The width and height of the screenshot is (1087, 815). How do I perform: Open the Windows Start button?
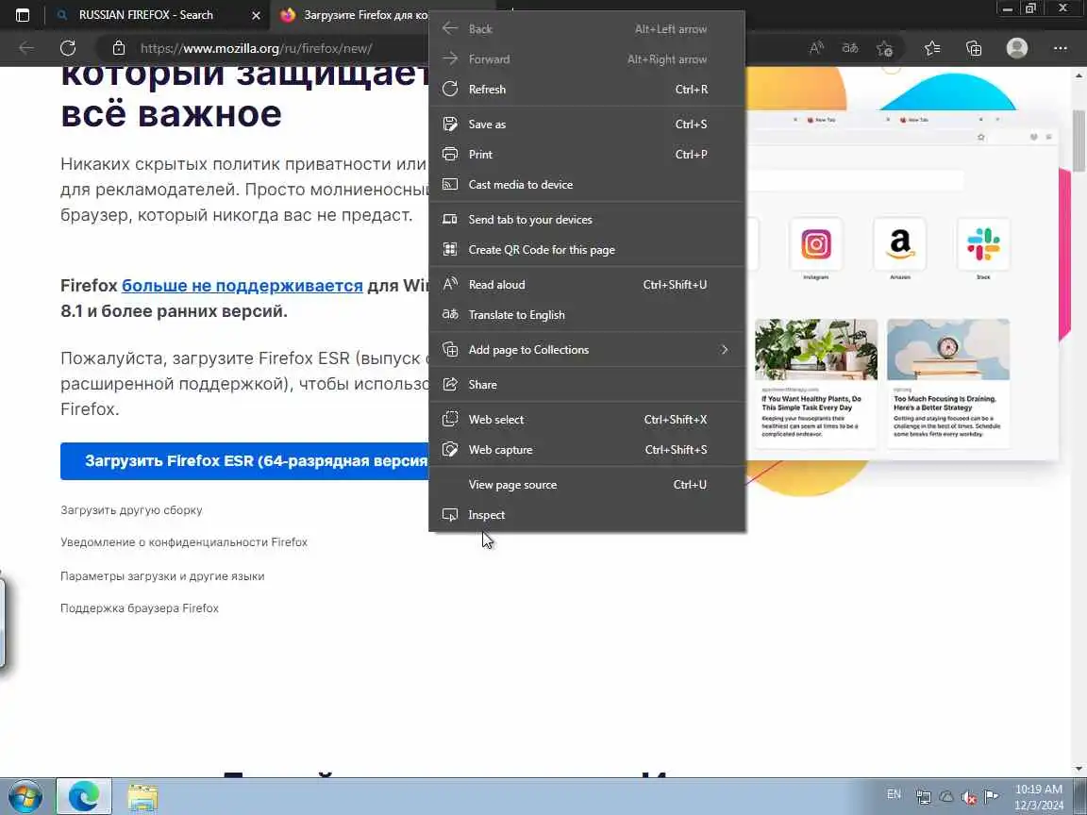25,796
